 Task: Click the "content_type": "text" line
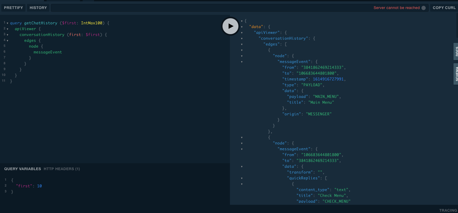(323, 190)
